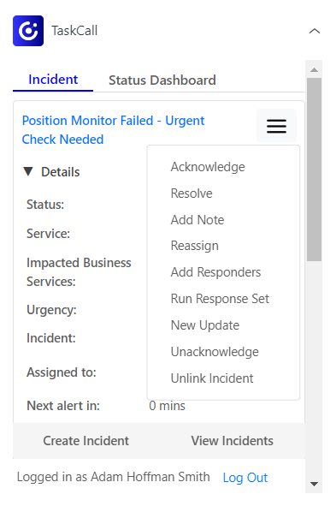Pick Add Responders from the menu
Image resolution: width=336 pixels, height=512 pixels.
click(215, 272)
